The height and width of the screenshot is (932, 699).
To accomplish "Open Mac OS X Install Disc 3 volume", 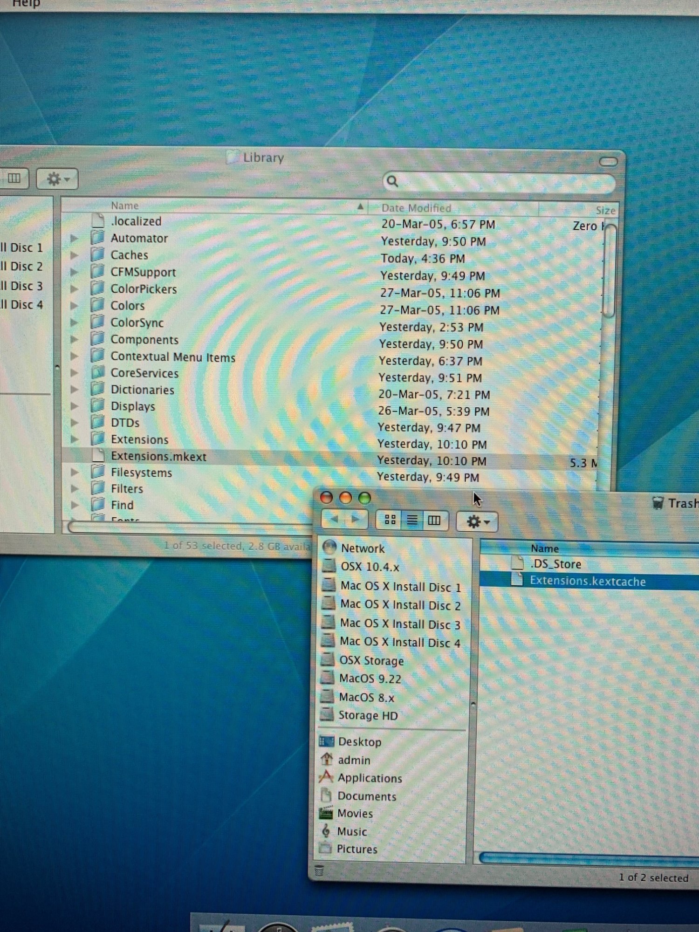I will click(x=391, y=624).
